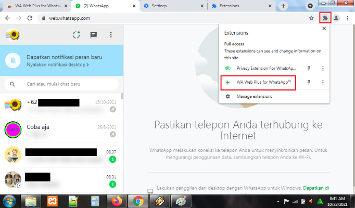This screenshot has width=355, height=208.
Task: Open Notepad++ from the taskbar
Action: click(74, 201)
